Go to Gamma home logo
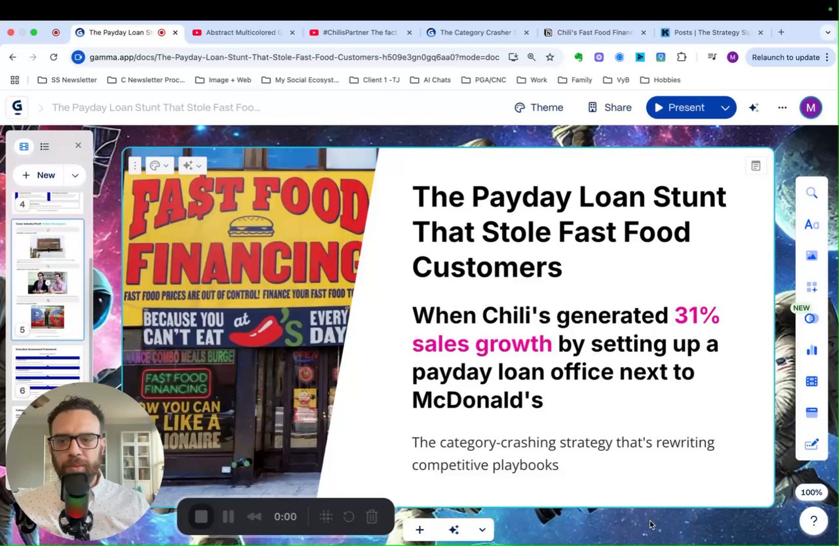 click(18, 107)
